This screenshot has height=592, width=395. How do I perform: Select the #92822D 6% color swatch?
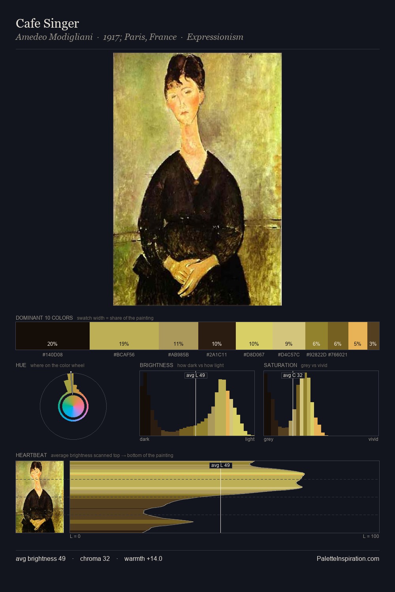tap(316, 336)
